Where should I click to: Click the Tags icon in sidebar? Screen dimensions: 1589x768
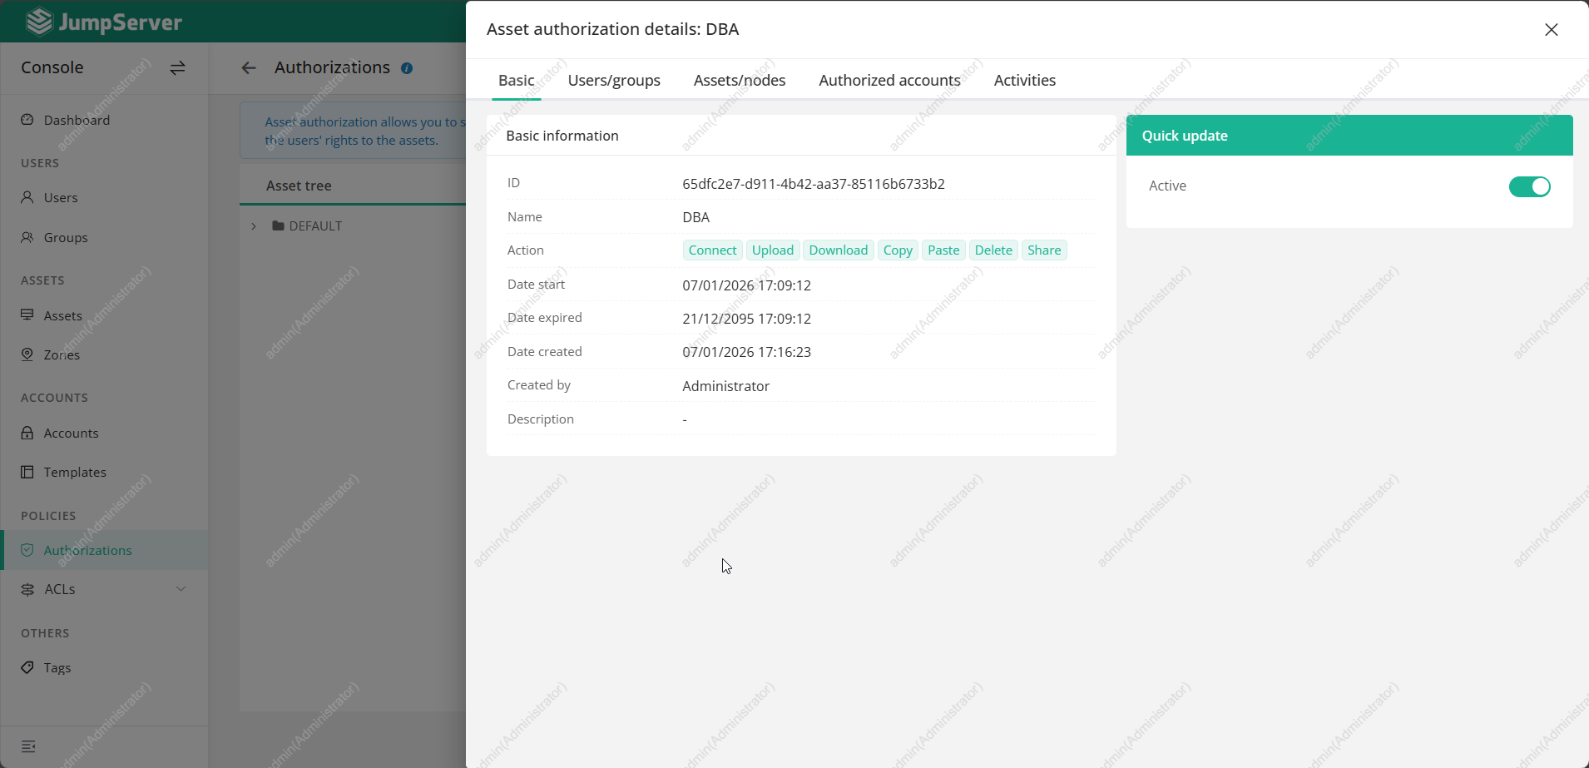(x=27, y=667)
